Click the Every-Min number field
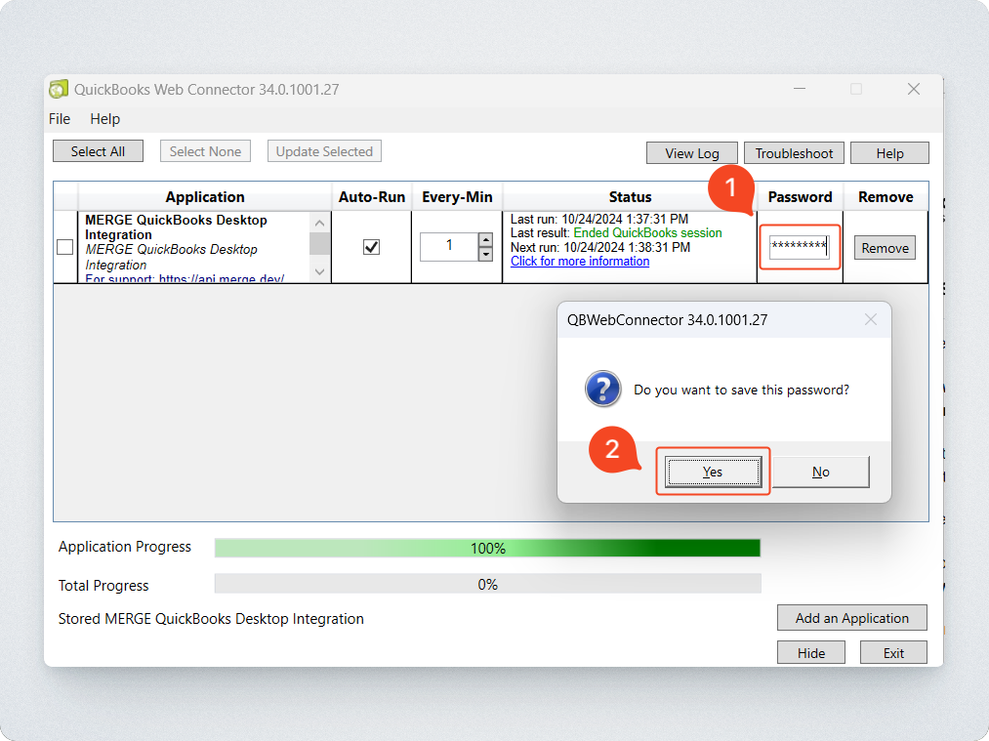 point(449,246)
